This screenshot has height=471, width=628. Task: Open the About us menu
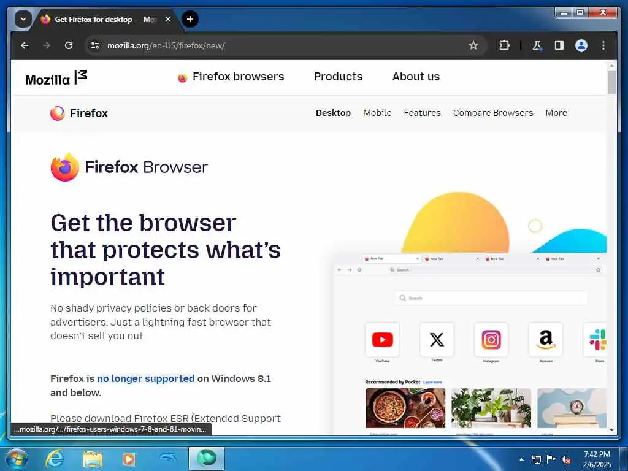tap(416, 77)
